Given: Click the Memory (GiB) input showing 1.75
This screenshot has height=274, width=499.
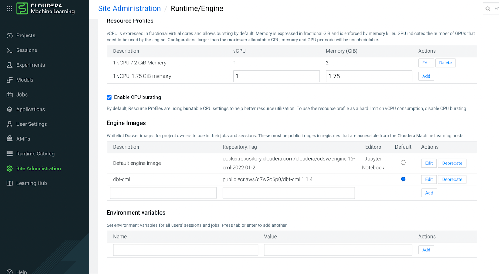Looking at the screenshot, I should (369, 76).
